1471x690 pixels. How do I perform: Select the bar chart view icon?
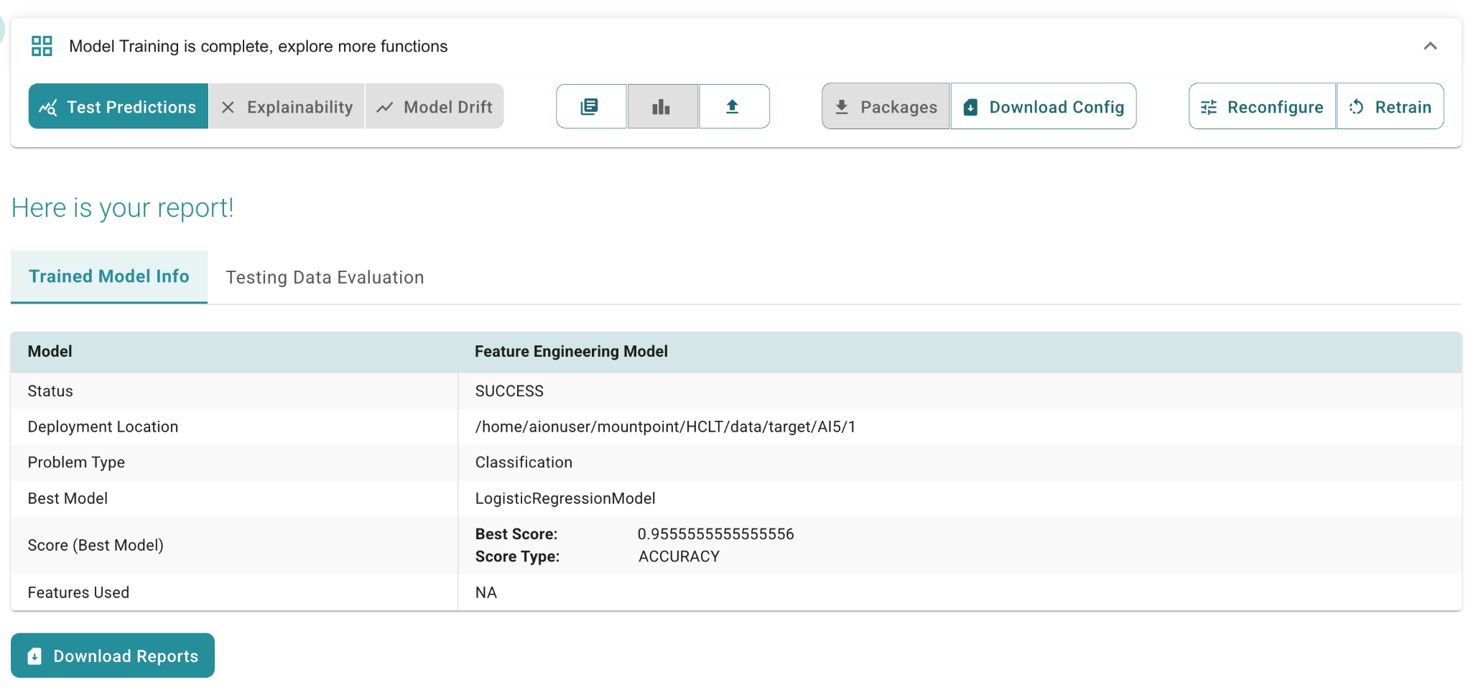tap(662, 106)
